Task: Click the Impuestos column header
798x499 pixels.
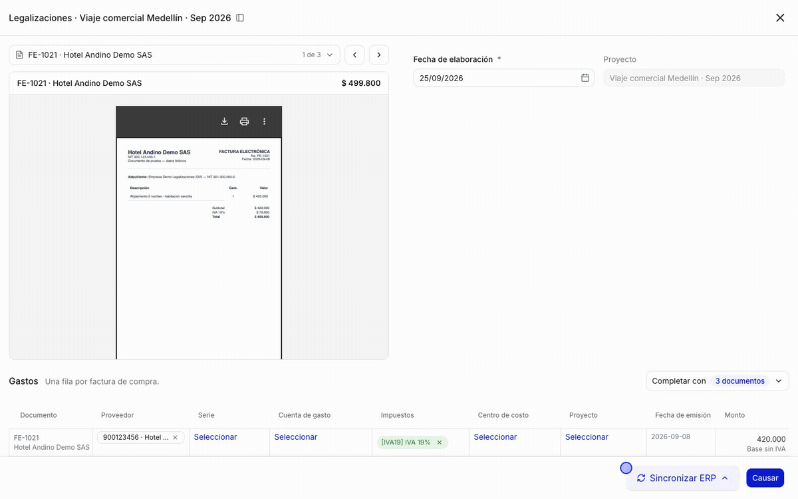Action: coord(397,415)
